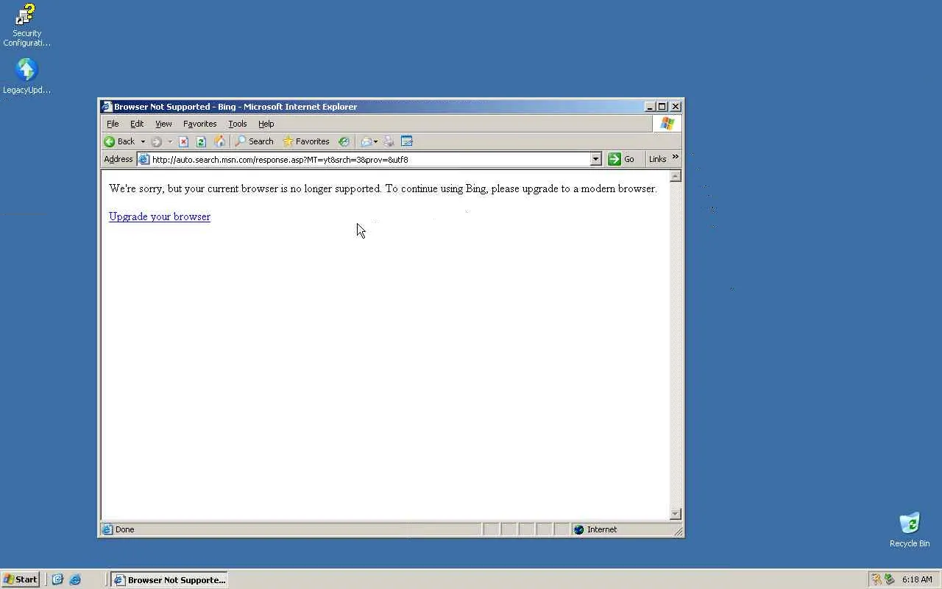This screenshot has width=942, height=589.
Task: Open the Edit menu
Action: [137, 124]
